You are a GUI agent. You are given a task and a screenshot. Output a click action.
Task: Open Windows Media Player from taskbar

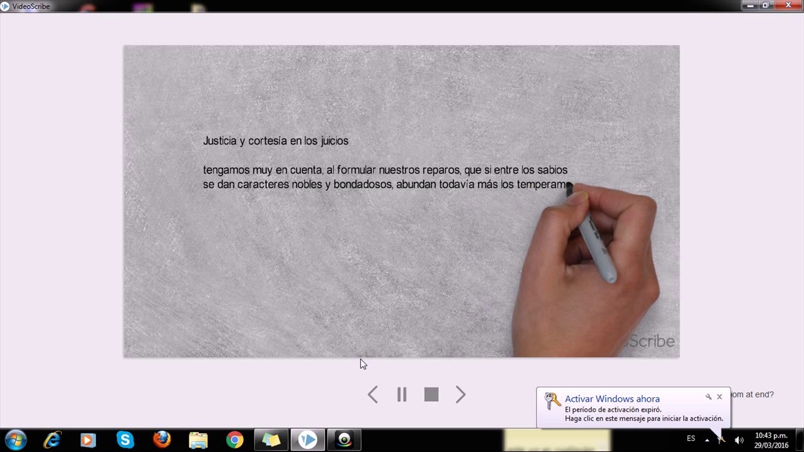pos(88,440)
